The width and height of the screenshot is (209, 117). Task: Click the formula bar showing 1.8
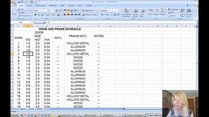coord(121,22)
